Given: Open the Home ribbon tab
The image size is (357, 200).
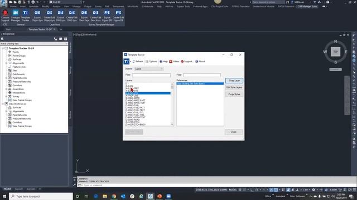Looking at the screenshot, I should pyautogui.click(x=13, y=6).
